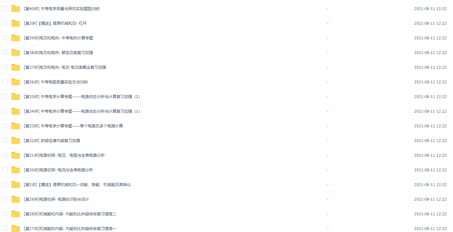Image resolution: width=453 pixels, height=232 pixels.
Task: Open the 第29讲 folder icon
Action: tap(16, 199)
